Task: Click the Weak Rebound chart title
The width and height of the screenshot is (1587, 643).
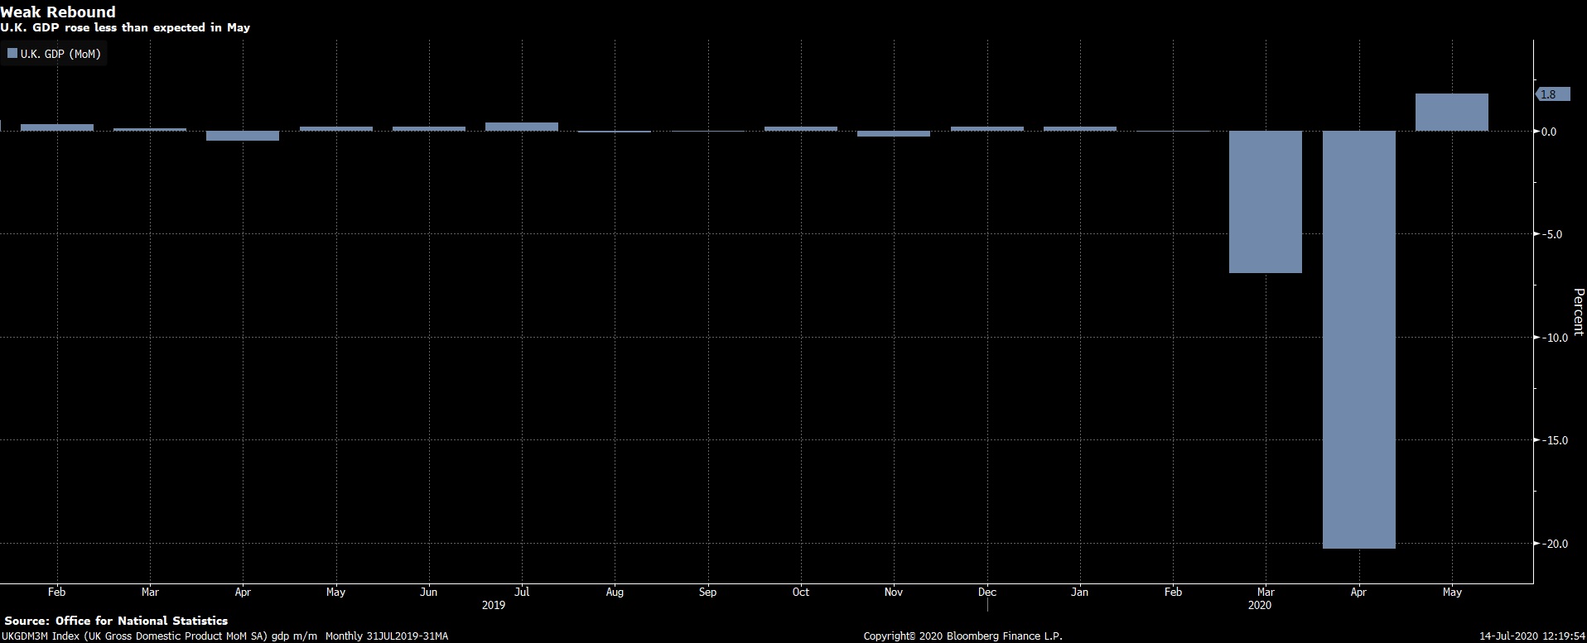Action: 58,12
